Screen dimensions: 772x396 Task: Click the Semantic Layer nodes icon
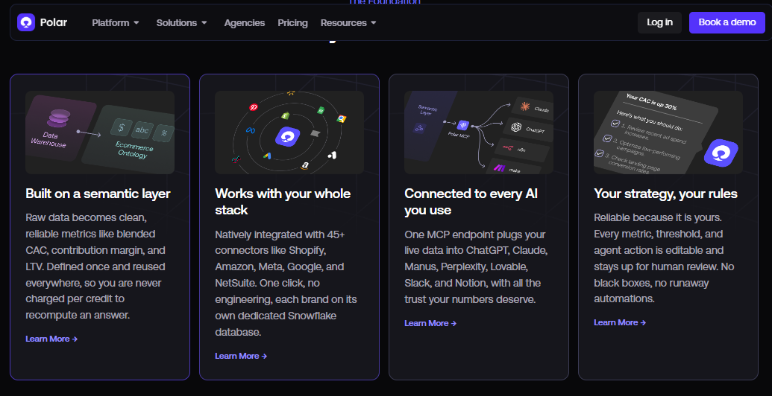pyautogui.click(x=419, y=128)
